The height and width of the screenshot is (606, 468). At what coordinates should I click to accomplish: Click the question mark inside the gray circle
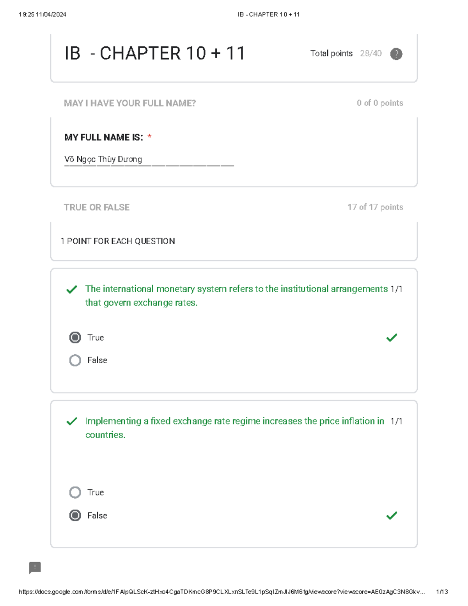coord(395,53)
